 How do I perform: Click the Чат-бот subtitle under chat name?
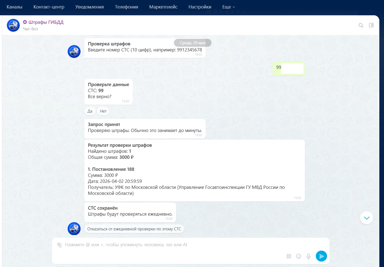(x=30, y=29)
